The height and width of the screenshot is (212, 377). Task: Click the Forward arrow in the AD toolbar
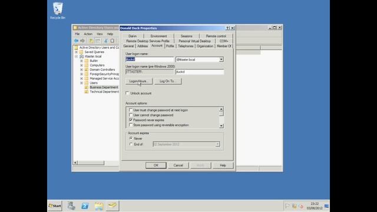pos(82,41)
